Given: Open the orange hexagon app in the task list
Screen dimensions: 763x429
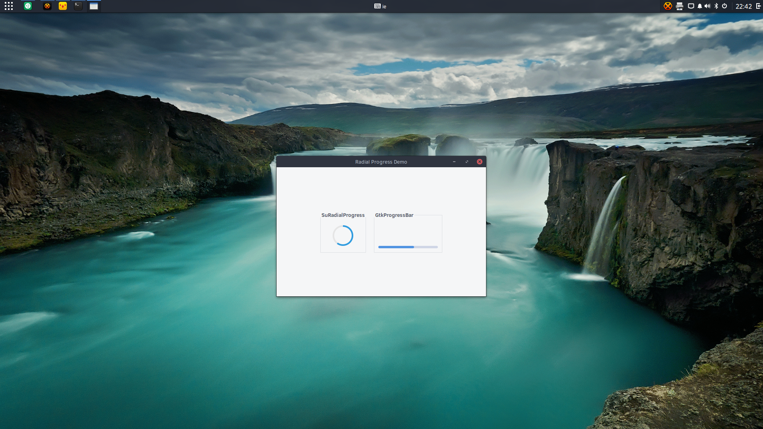Looking at the screenshot, I should point(47,6).
